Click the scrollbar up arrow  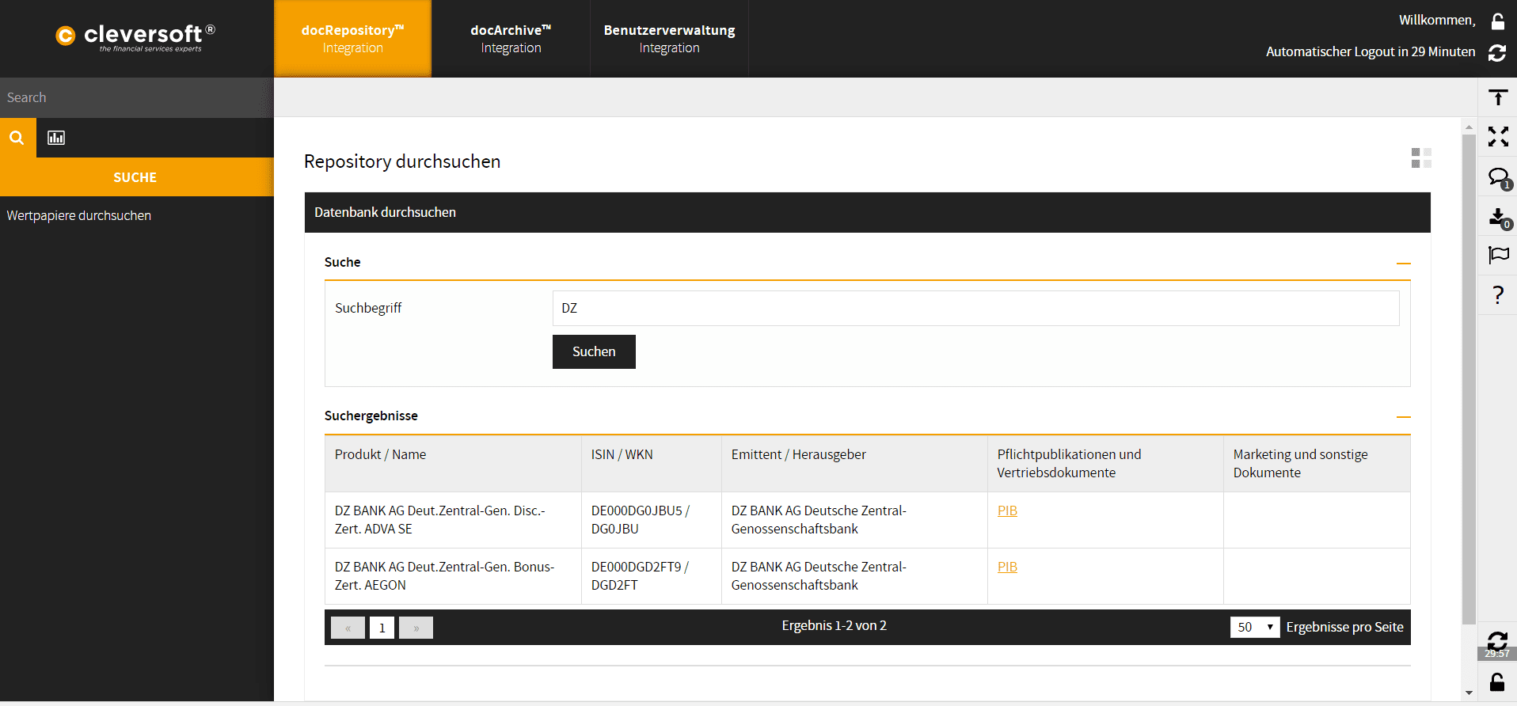1469,127
